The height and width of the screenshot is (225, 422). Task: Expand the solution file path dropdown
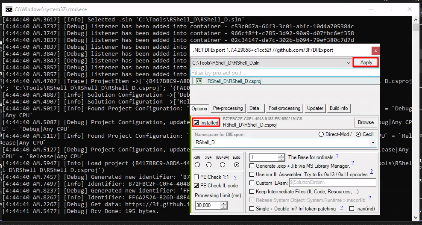pyautogui.click(x=348, y=63)
